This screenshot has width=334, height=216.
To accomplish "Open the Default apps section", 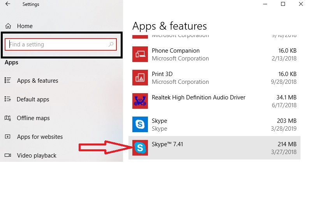I will click(33, 99).
